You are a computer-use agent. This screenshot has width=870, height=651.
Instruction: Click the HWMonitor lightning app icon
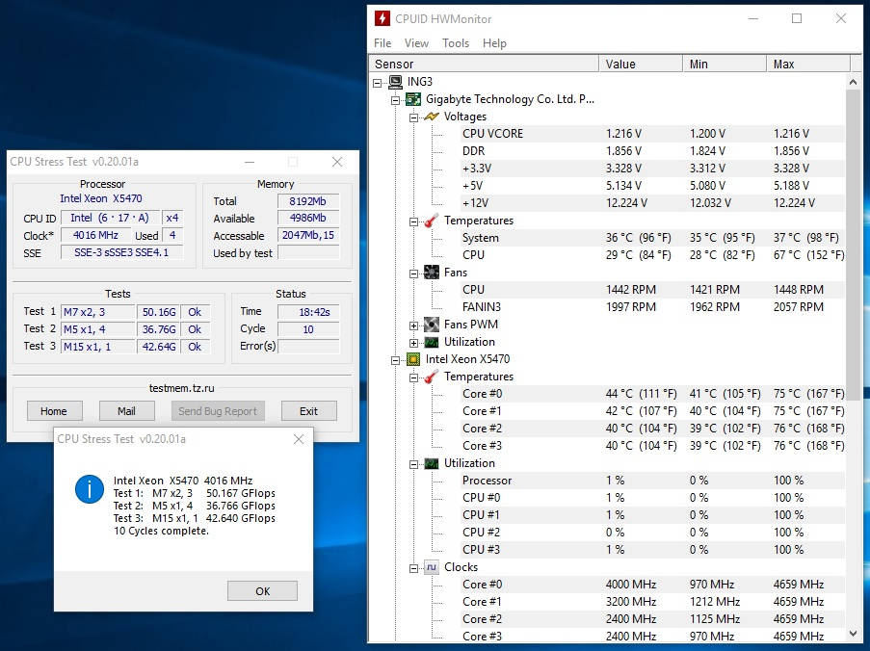click(382, 19)
